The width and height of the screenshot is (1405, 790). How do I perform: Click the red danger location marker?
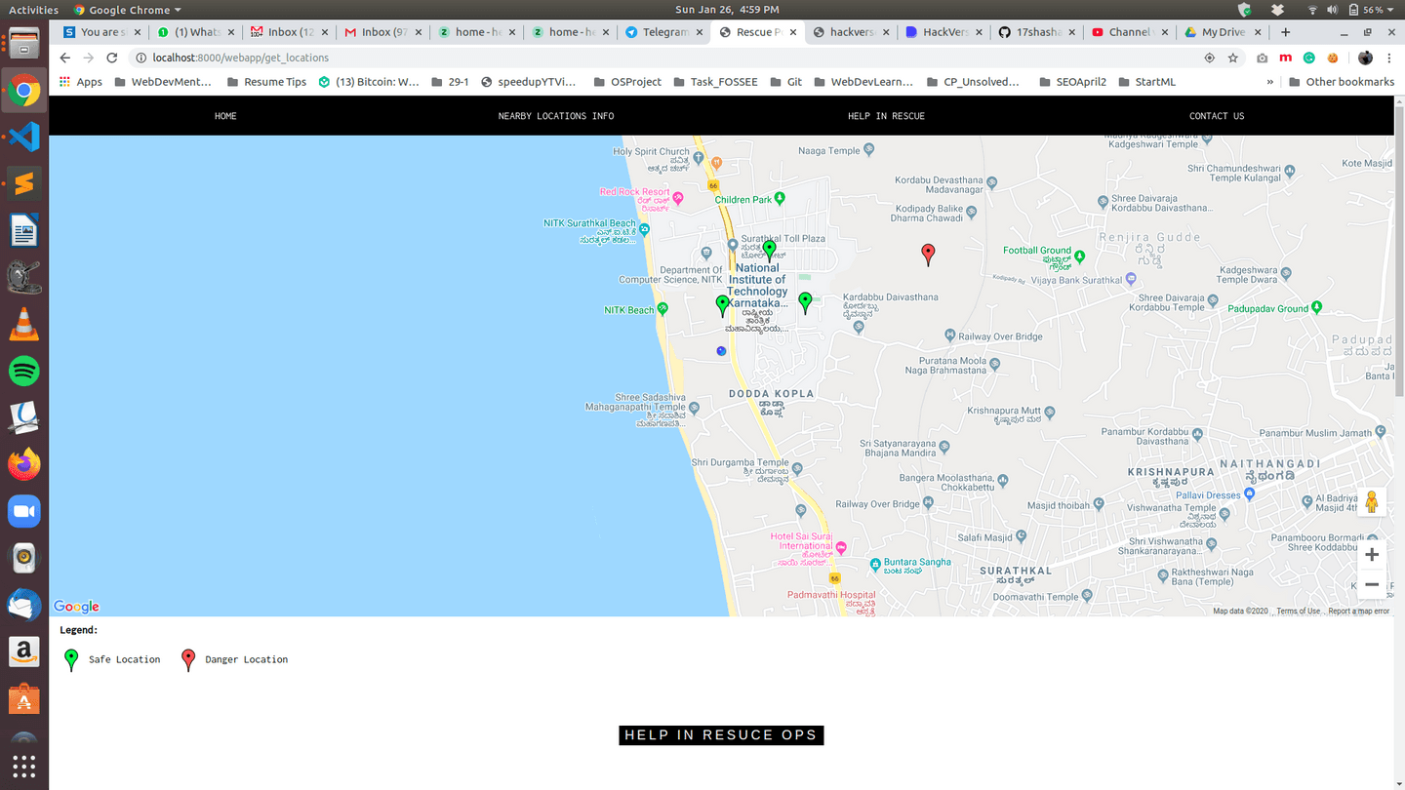928,254
